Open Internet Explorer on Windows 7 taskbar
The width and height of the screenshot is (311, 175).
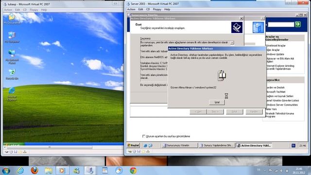(20, 171)
